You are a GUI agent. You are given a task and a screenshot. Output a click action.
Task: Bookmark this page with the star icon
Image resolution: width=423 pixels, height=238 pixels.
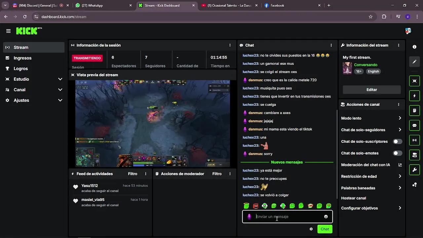[370, 17]
